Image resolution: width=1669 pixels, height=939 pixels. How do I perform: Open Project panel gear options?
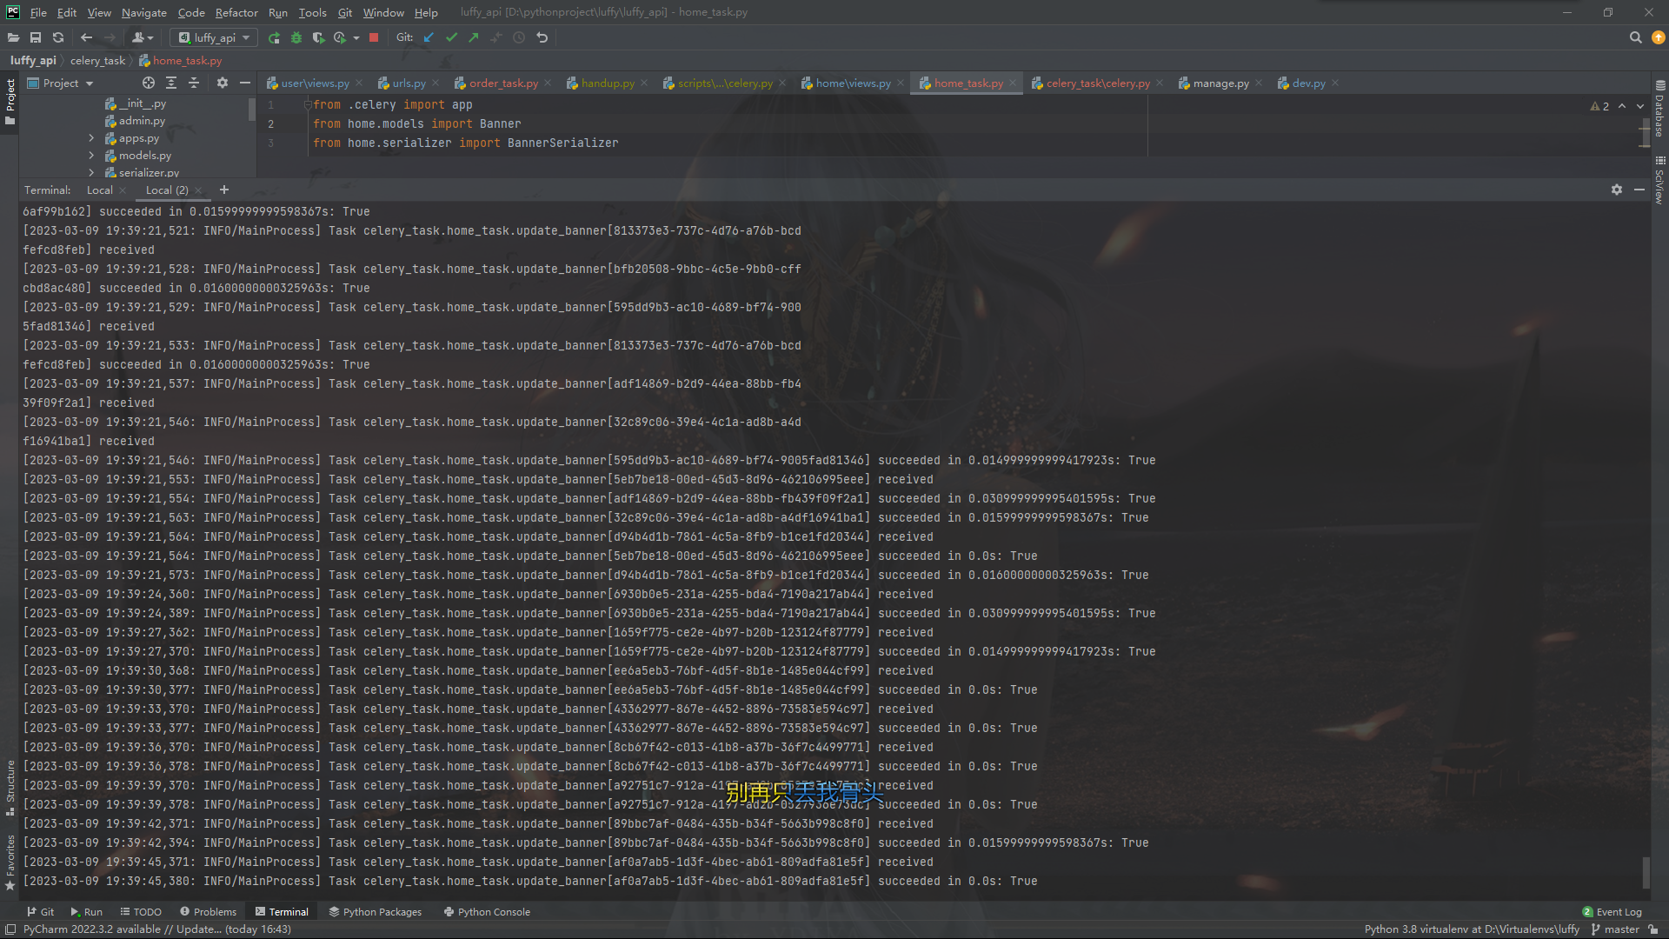[x=223, y=83]
